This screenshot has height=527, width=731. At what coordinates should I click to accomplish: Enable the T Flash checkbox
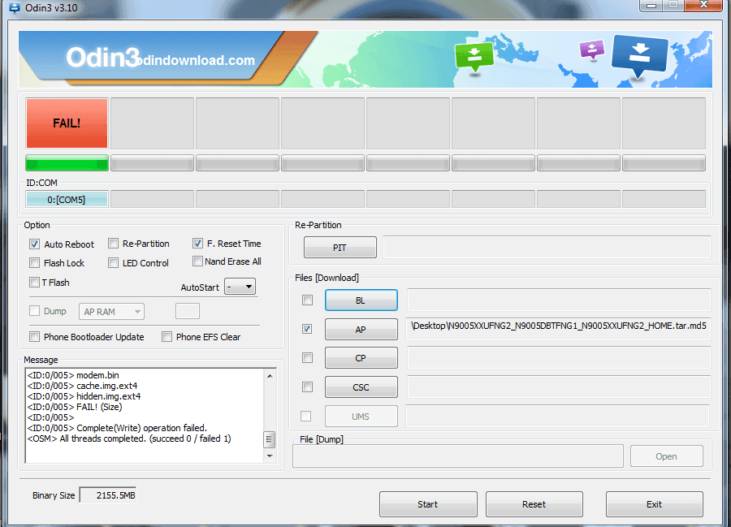click(x=34, y=283)
